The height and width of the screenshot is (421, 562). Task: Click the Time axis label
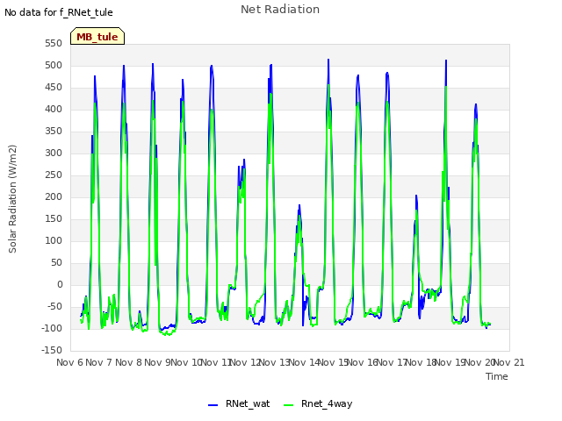pyautogui.click(x=497, y=376)
